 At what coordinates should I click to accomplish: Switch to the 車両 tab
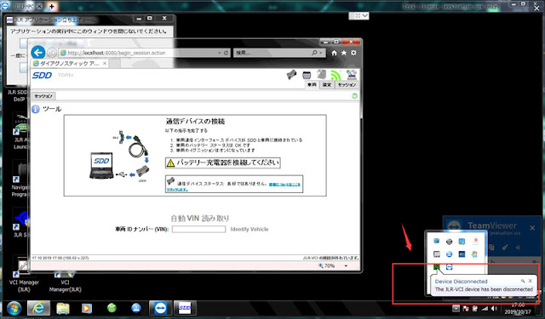click(312, 85)
